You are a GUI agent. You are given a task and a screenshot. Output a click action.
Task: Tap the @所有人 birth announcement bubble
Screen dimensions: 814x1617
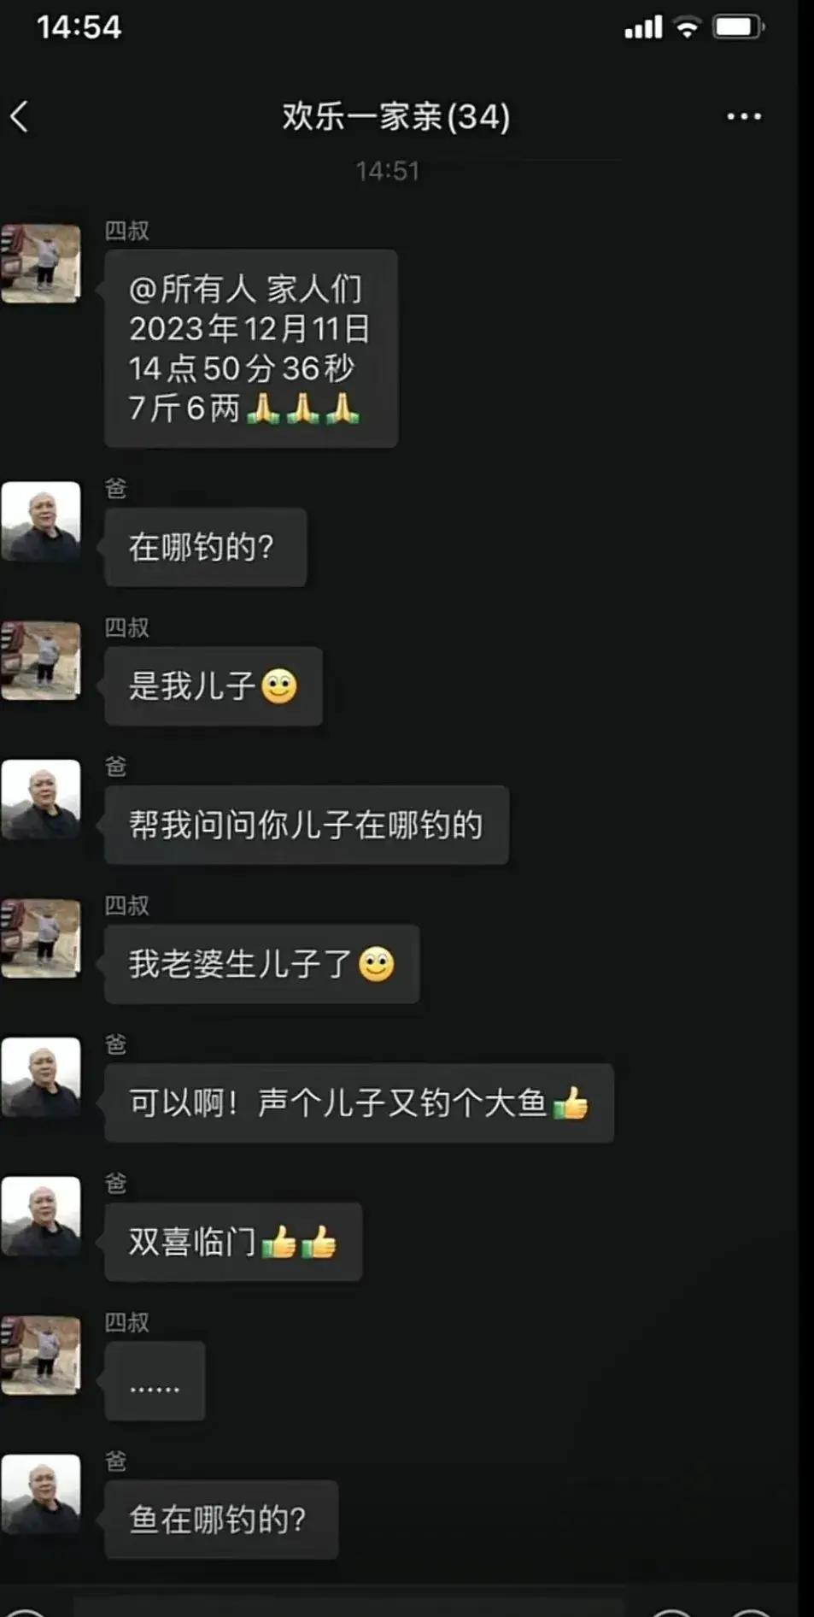coord(251,349)
